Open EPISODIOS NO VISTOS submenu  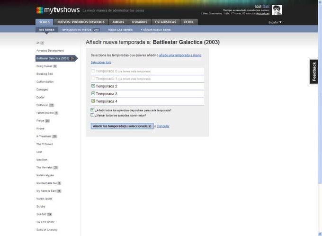(81, 30)
